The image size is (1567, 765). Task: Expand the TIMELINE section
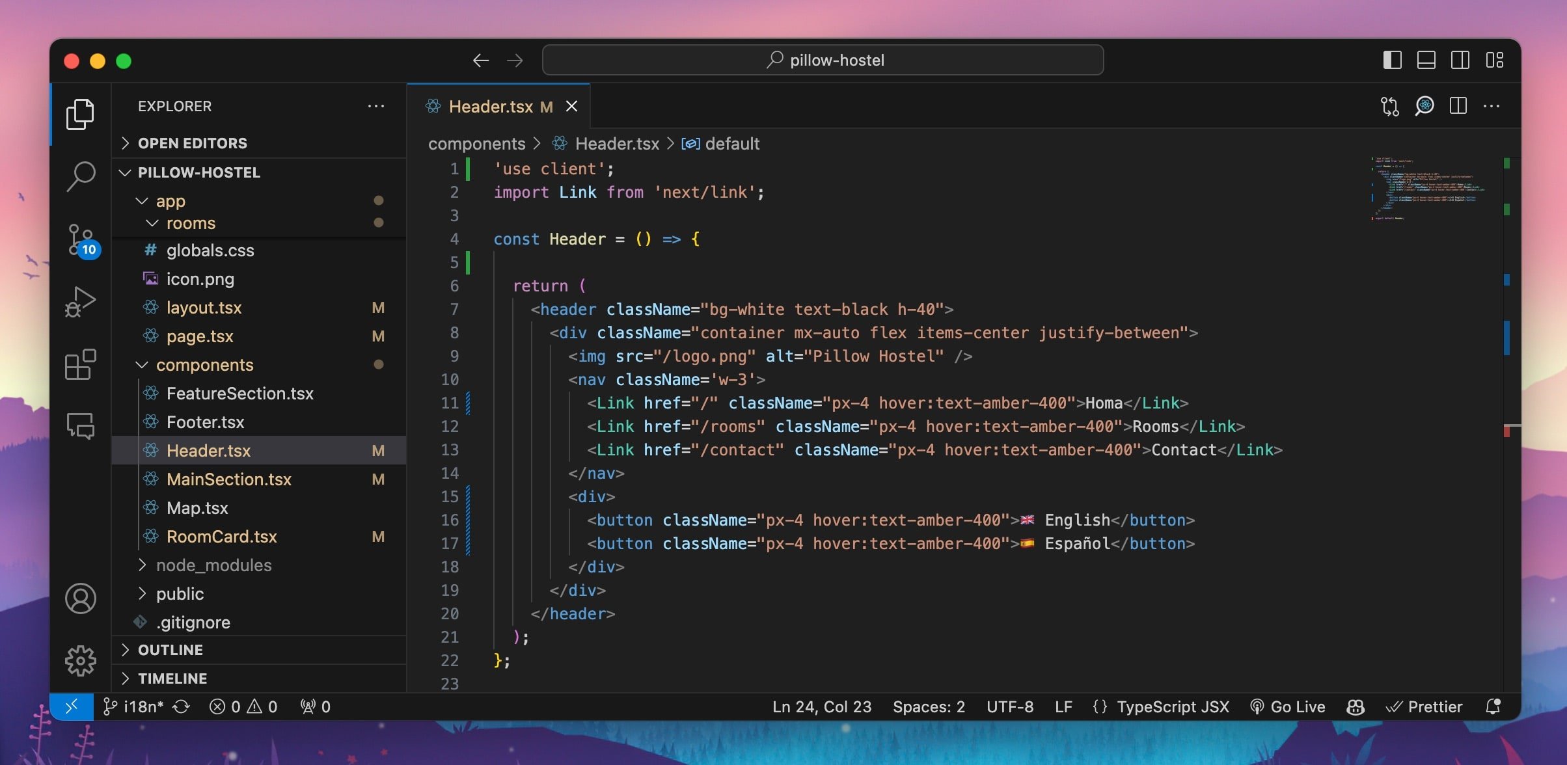(x=259, y=678)
